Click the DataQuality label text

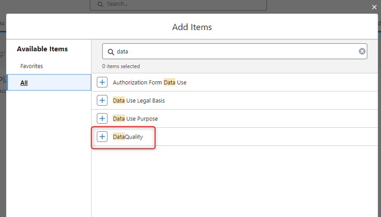(128, 137)
